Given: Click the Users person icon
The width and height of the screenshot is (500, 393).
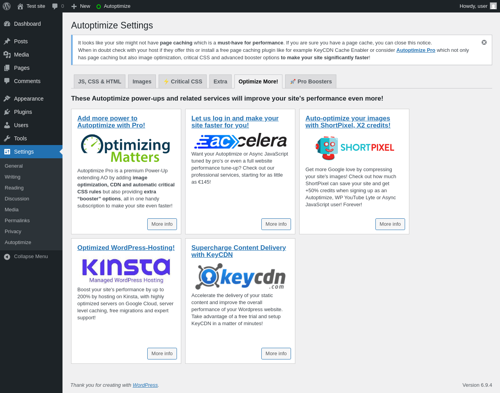Looking at the screenshot, I should (x=7, y=125).
